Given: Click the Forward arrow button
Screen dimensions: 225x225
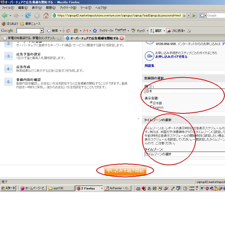Looking at the screenshot, I should coord(16,15).
